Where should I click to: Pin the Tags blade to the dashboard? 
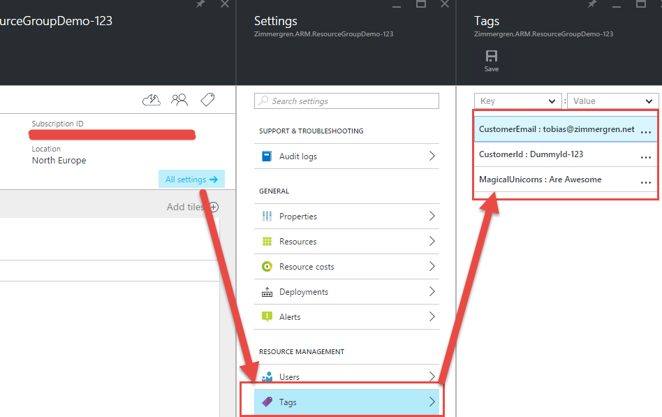coord(591,6)
